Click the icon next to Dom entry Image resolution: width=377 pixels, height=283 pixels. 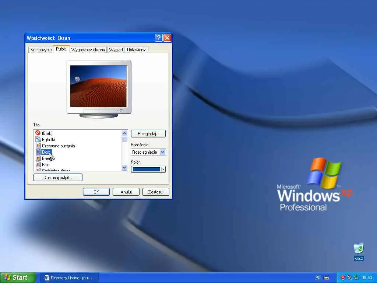click(x=38, y=152)
